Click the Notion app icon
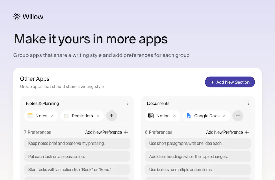 151,116
